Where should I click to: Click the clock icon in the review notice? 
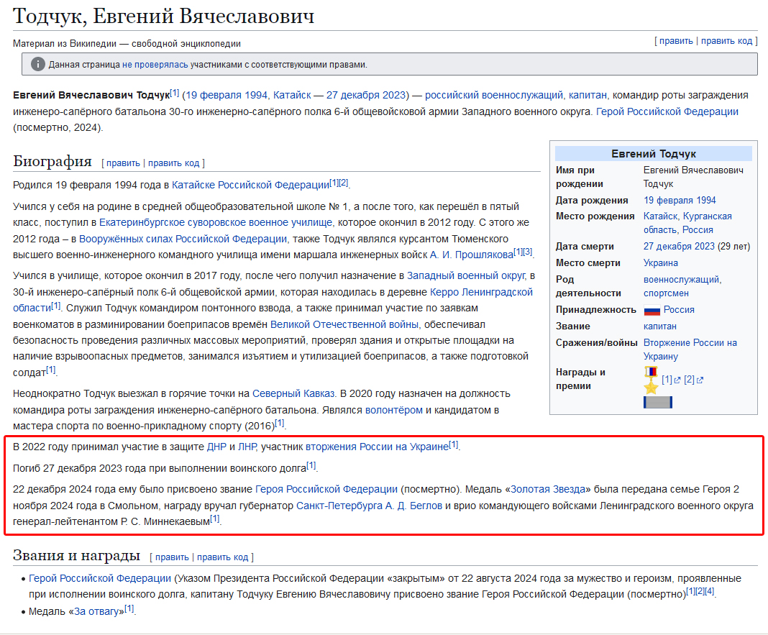(38, 65)
